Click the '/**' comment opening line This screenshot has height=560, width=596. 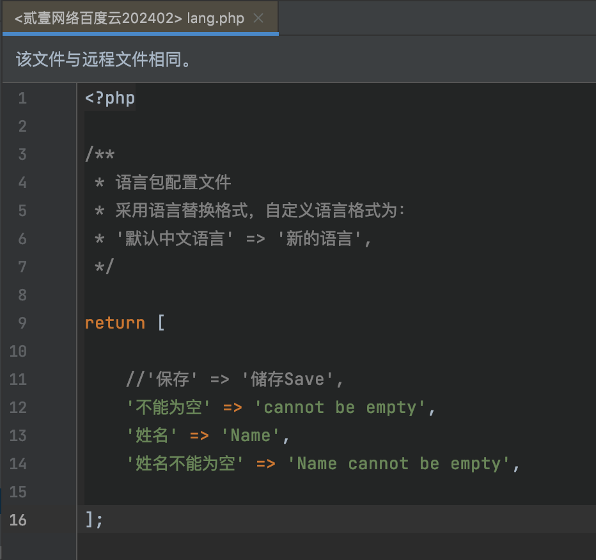100,155
